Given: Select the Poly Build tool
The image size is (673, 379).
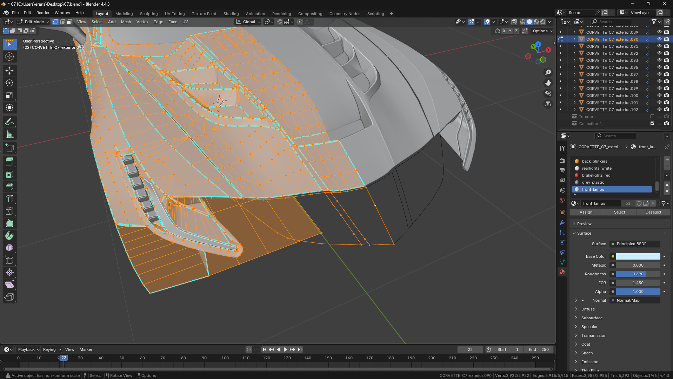Looking at the screenshot, I should 9,223.
